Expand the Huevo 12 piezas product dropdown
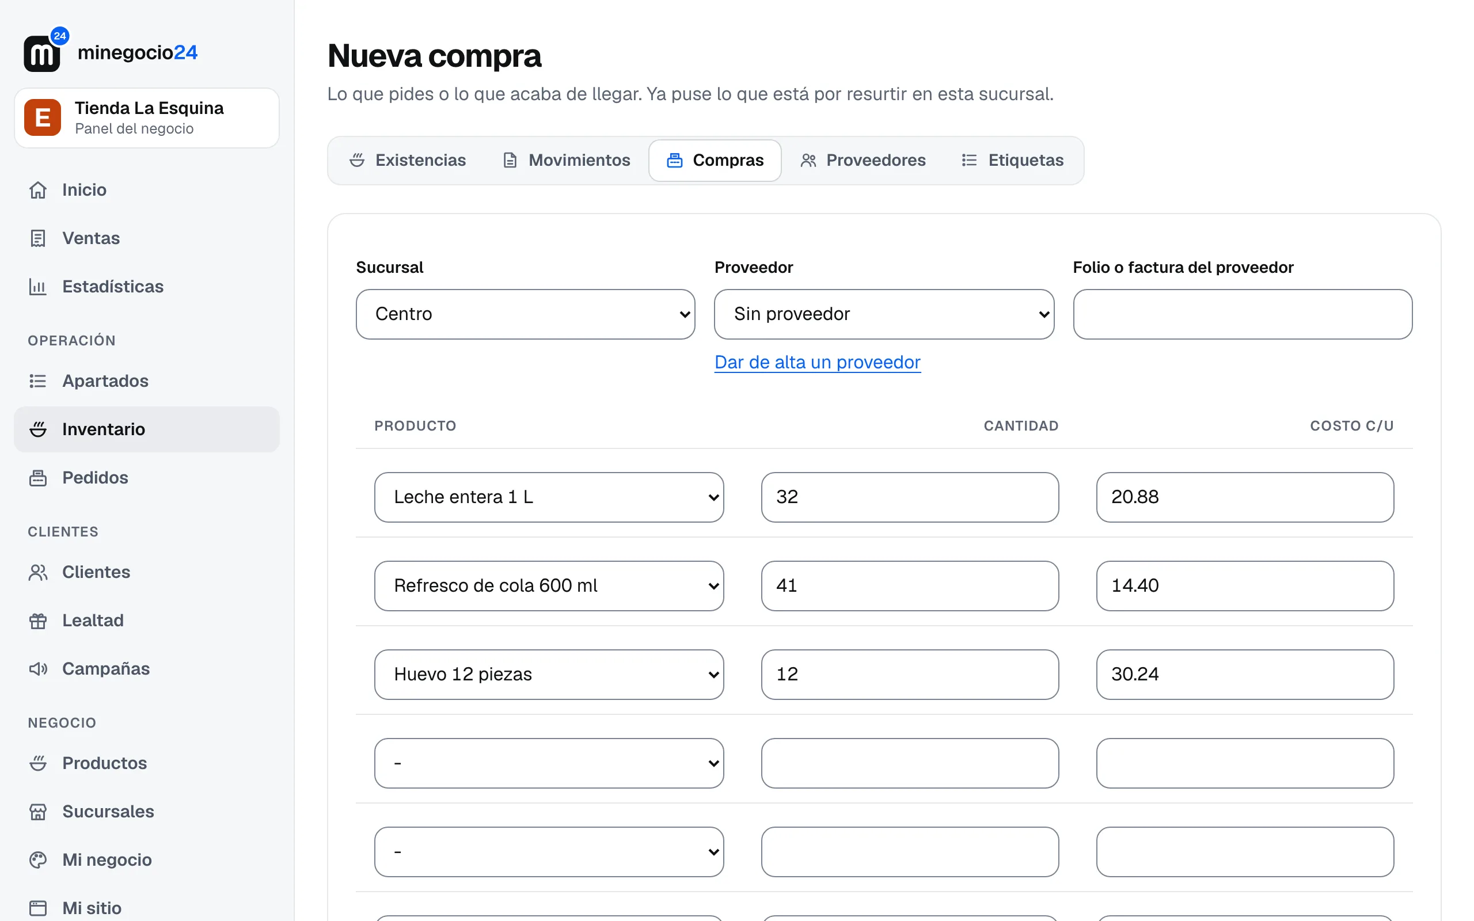This screenshot has width=1474, height=921. tap(549, 674)
